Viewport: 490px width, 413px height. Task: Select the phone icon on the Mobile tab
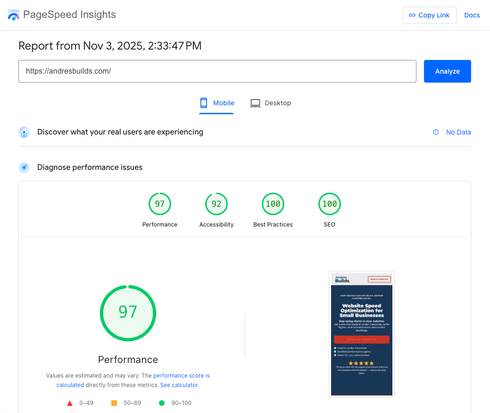point(204,103)
